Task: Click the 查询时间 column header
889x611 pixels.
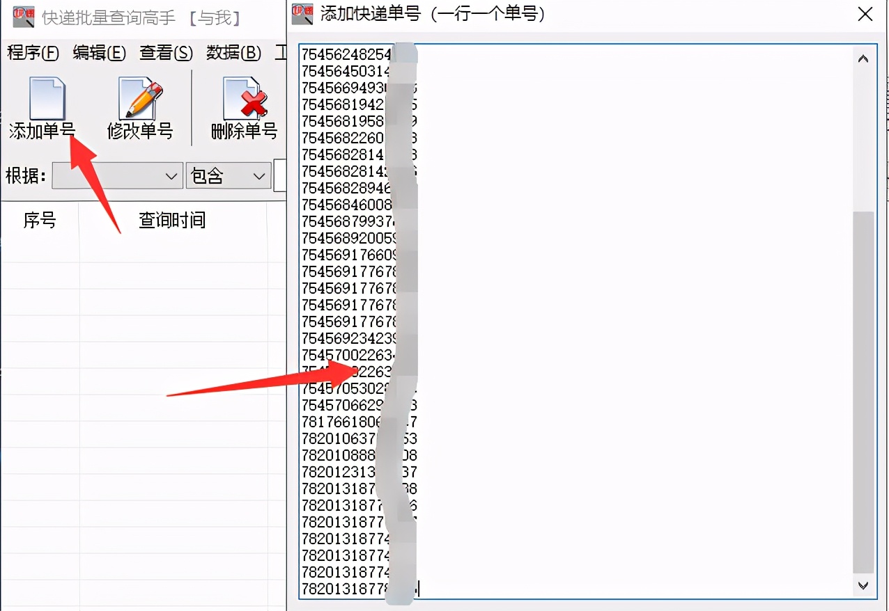Action: point(171,221)
